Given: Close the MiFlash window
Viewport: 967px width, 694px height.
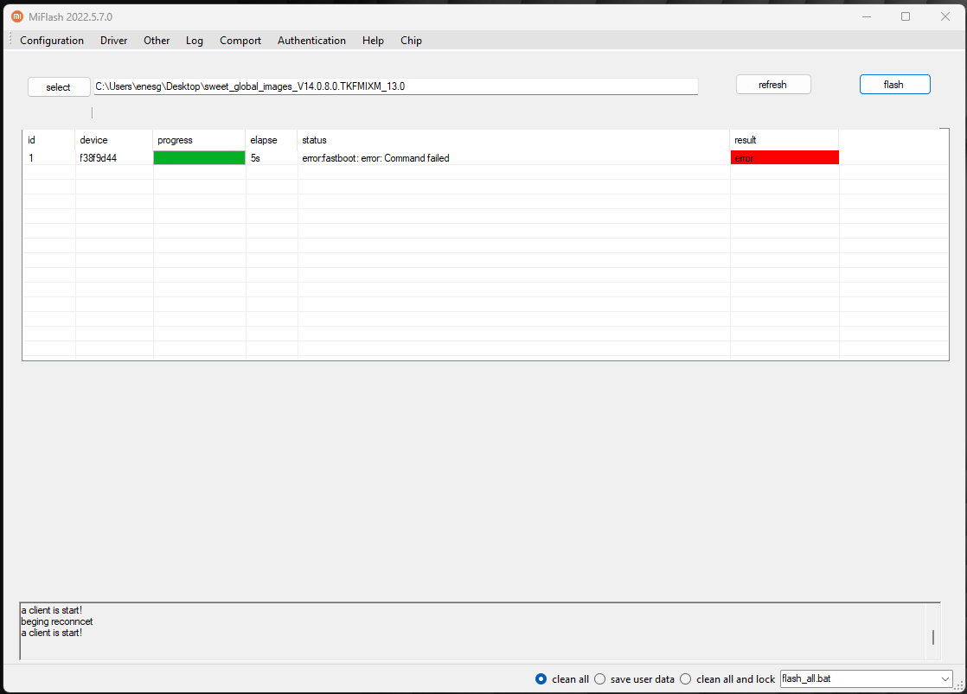Looking at the screenshot, I should (945, 16).
